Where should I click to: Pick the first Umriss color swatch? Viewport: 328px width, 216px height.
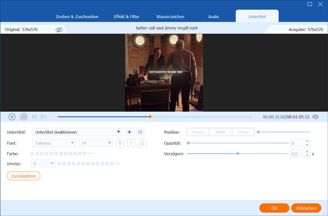click(x=60, y=164)
